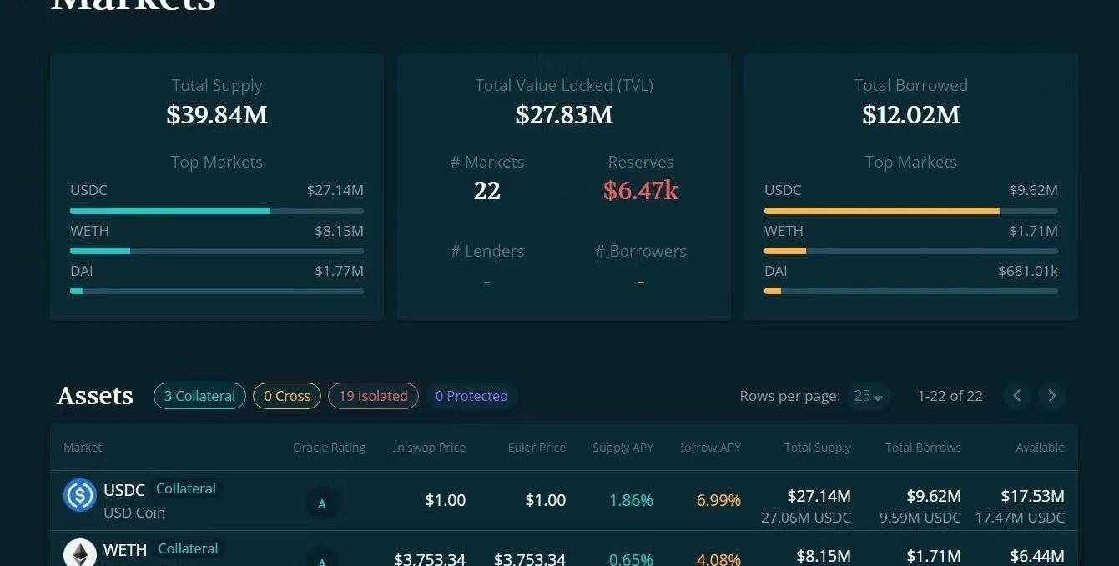Toggle the 19 Isolated filter
The image size is (1119, 566).
point(373,396)
